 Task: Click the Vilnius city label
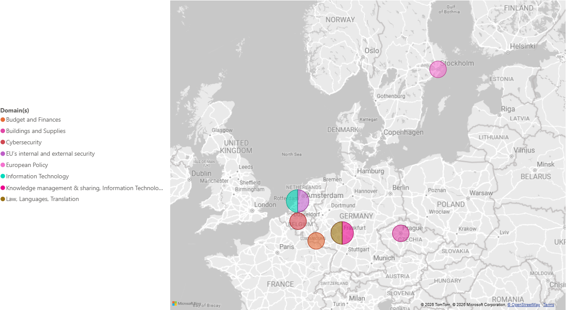click(524, 150)
